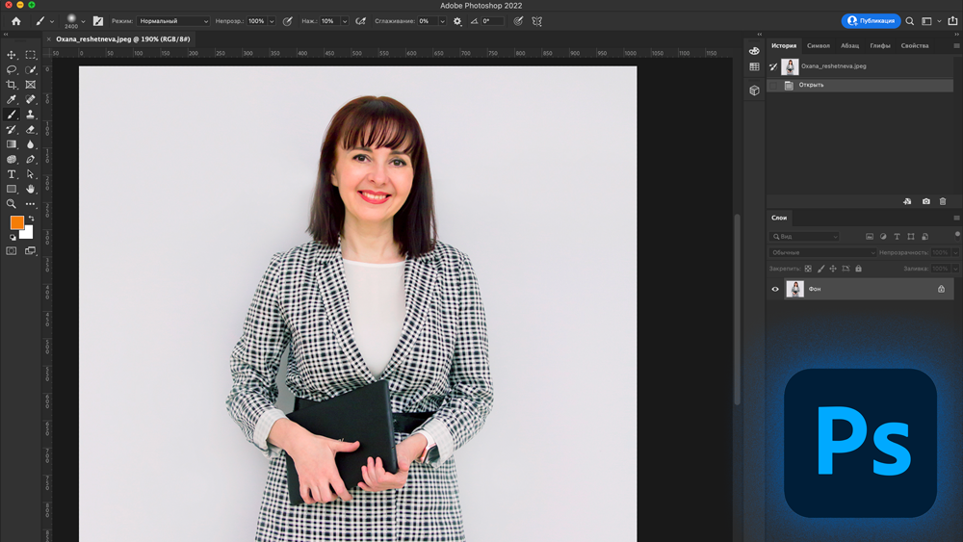Open the opacity slider dropdown arrow

tap(272, 21)
